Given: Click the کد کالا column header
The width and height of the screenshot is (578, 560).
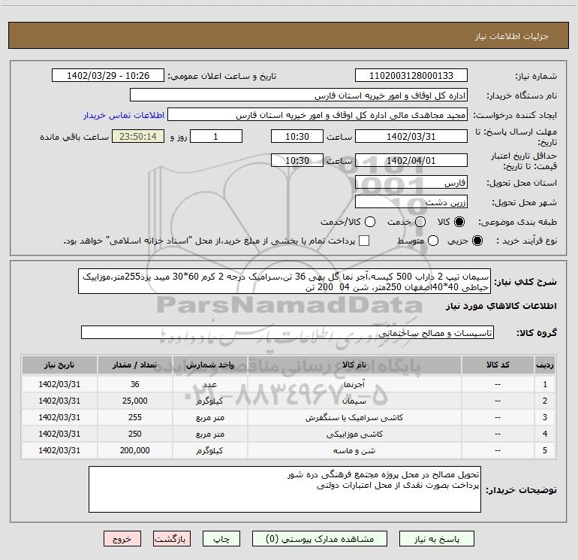Looking at the screenshot, I should (x=498, y=365).
